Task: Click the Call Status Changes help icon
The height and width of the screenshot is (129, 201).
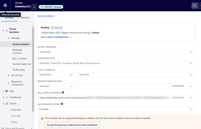Action: pyautogui.click(x=63, y=93)
